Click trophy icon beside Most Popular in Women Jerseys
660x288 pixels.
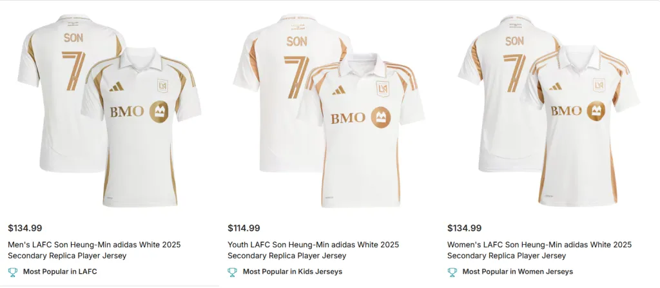tap(452, 272)
